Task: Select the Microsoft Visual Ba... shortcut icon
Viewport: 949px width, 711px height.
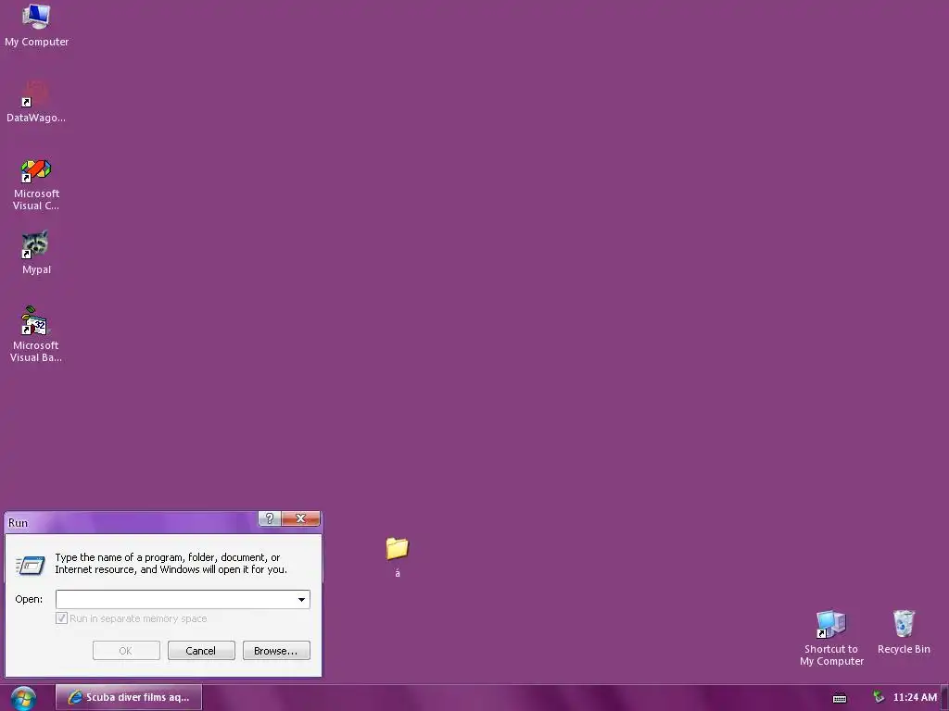Action: (x=36, y=334)
